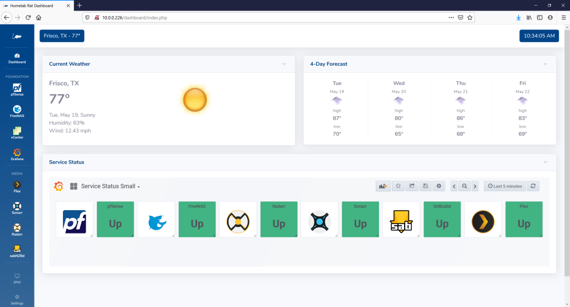Click the Current Weather heading

(70, 64)
